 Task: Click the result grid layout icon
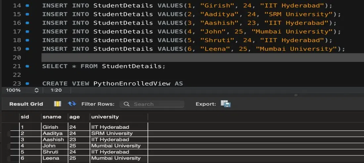click(x=58, y=104)
